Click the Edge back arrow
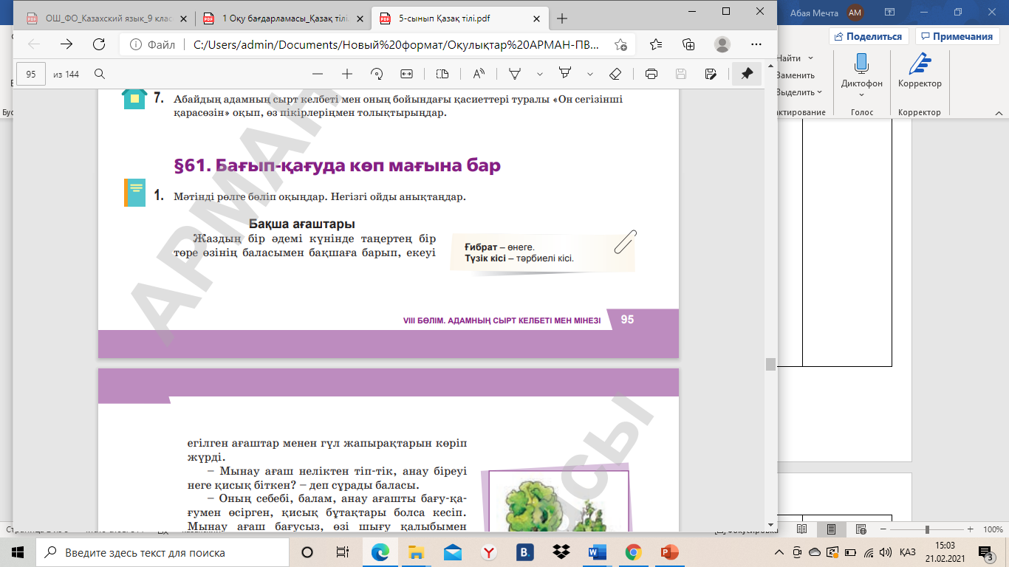Viewport: 1009px width, 567px height. coord(34,44)
